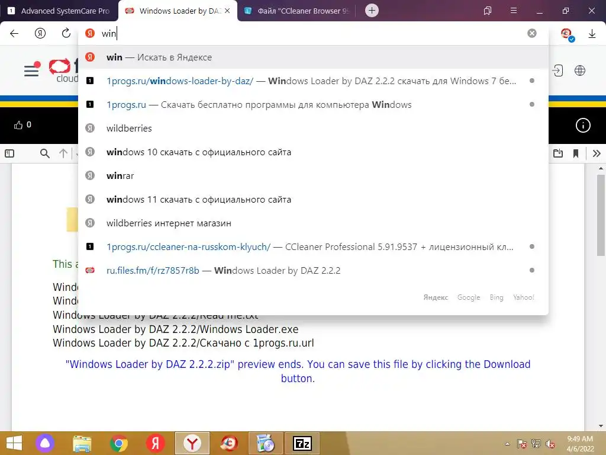This screenshot has height=455, width=606.
Task: Open the tab groups bookmark icon in the title bar
Action: click(488, 11)
